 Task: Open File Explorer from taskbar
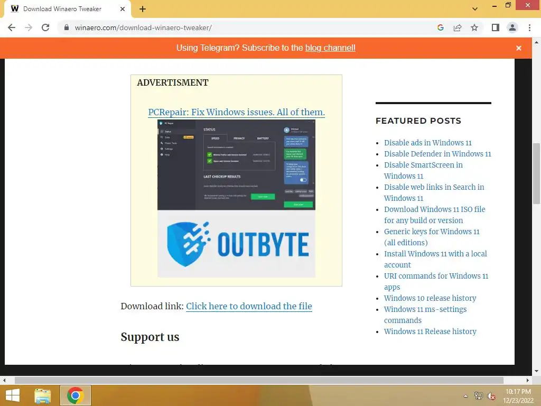point(42,395)
